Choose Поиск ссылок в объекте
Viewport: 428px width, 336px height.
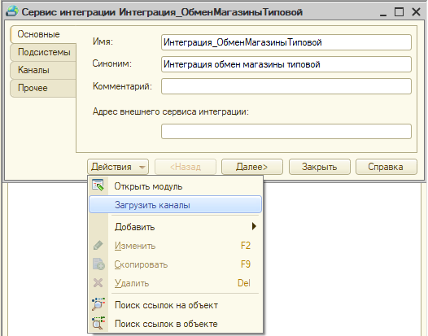175,324
